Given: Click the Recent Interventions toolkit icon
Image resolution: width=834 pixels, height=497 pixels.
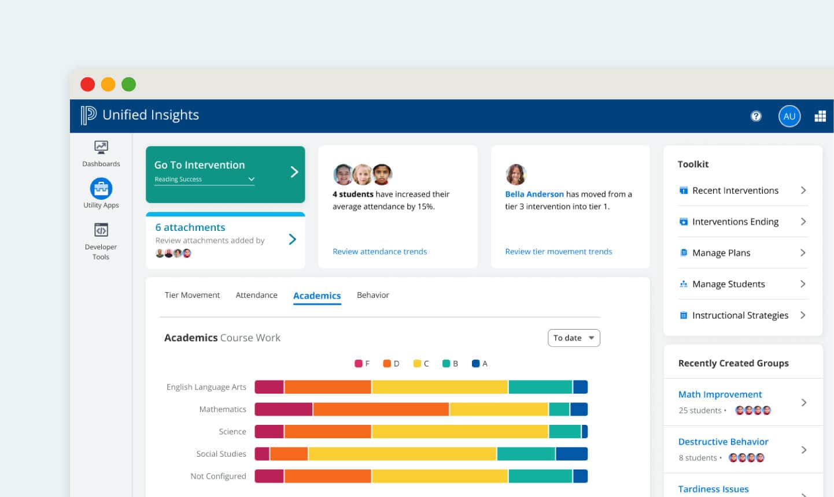Looking at the screenshot, I should pyautogui.click(x=684, y=190).
